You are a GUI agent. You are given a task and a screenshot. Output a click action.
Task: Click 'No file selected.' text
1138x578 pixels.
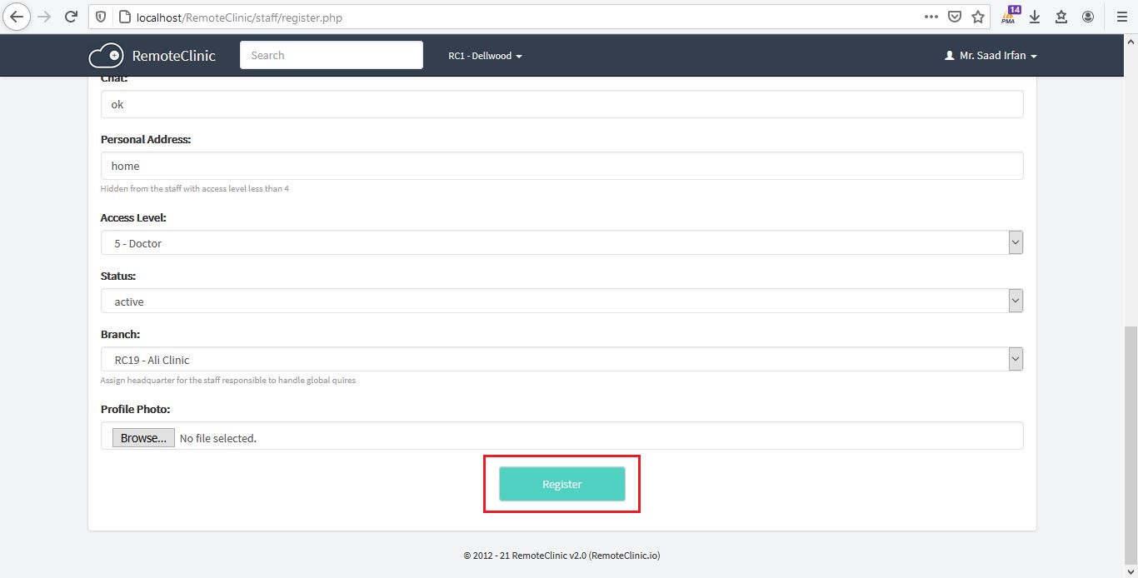218,438
